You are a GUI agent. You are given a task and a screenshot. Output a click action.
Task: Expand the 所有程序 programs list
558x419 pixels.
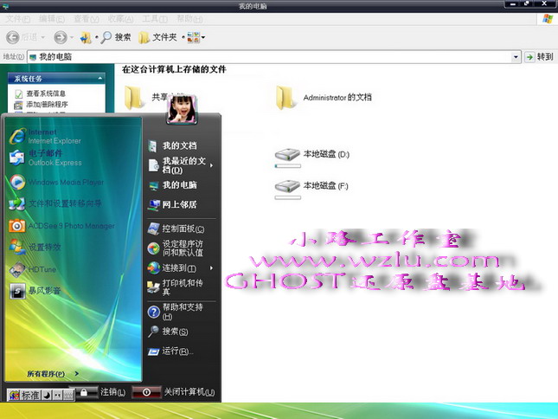(52, 374)
